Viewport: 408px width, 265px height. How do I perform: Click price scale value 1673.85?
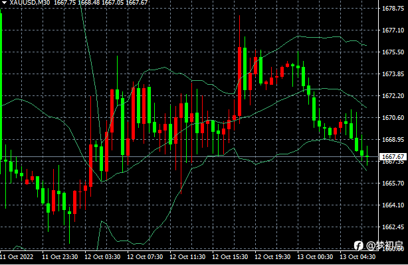coord(393,74)
